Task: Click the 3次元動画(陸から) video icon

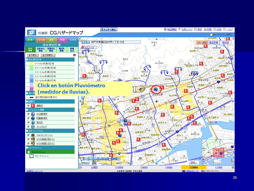Action: tap(33, 139)
